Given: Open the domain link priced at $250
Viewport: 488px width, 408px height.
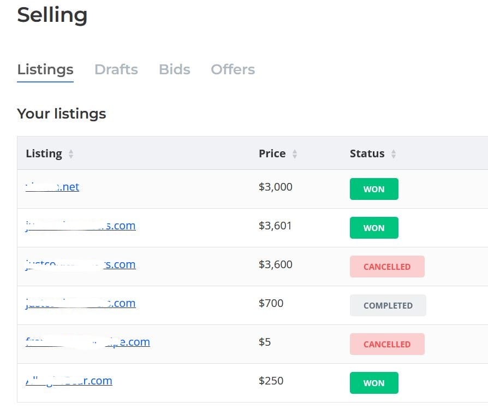Looking at the screenshot, I should coord(69,381).
